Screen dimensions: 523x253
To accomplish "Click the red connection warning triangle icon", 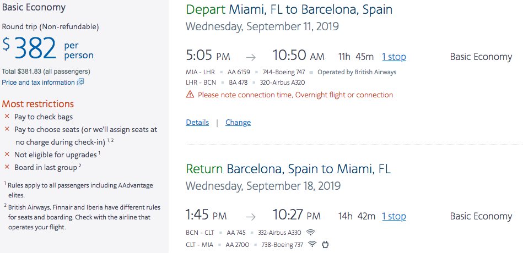I will (x=190, y=95).
